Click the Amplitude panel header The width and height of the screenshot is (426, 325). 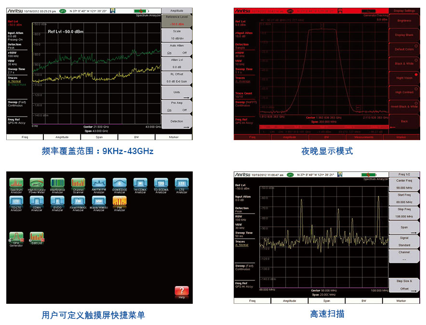[177, 11]
